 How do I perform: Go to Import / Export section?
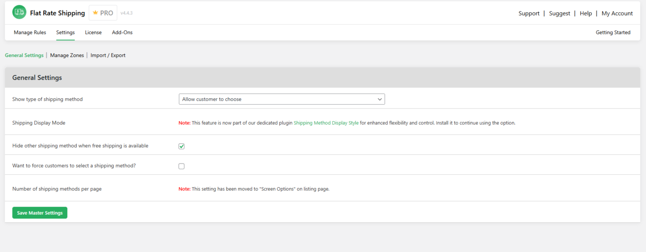[108, 55]
